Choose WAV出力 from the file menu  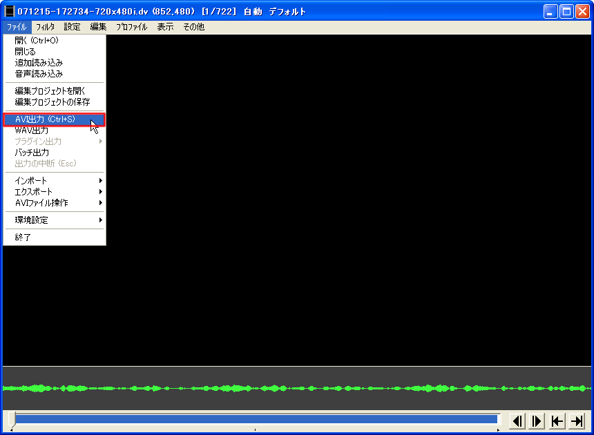point(32,130)
